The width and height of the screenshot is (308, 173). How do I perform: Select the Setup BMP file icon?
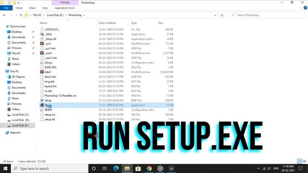click(x=42, y=100)
